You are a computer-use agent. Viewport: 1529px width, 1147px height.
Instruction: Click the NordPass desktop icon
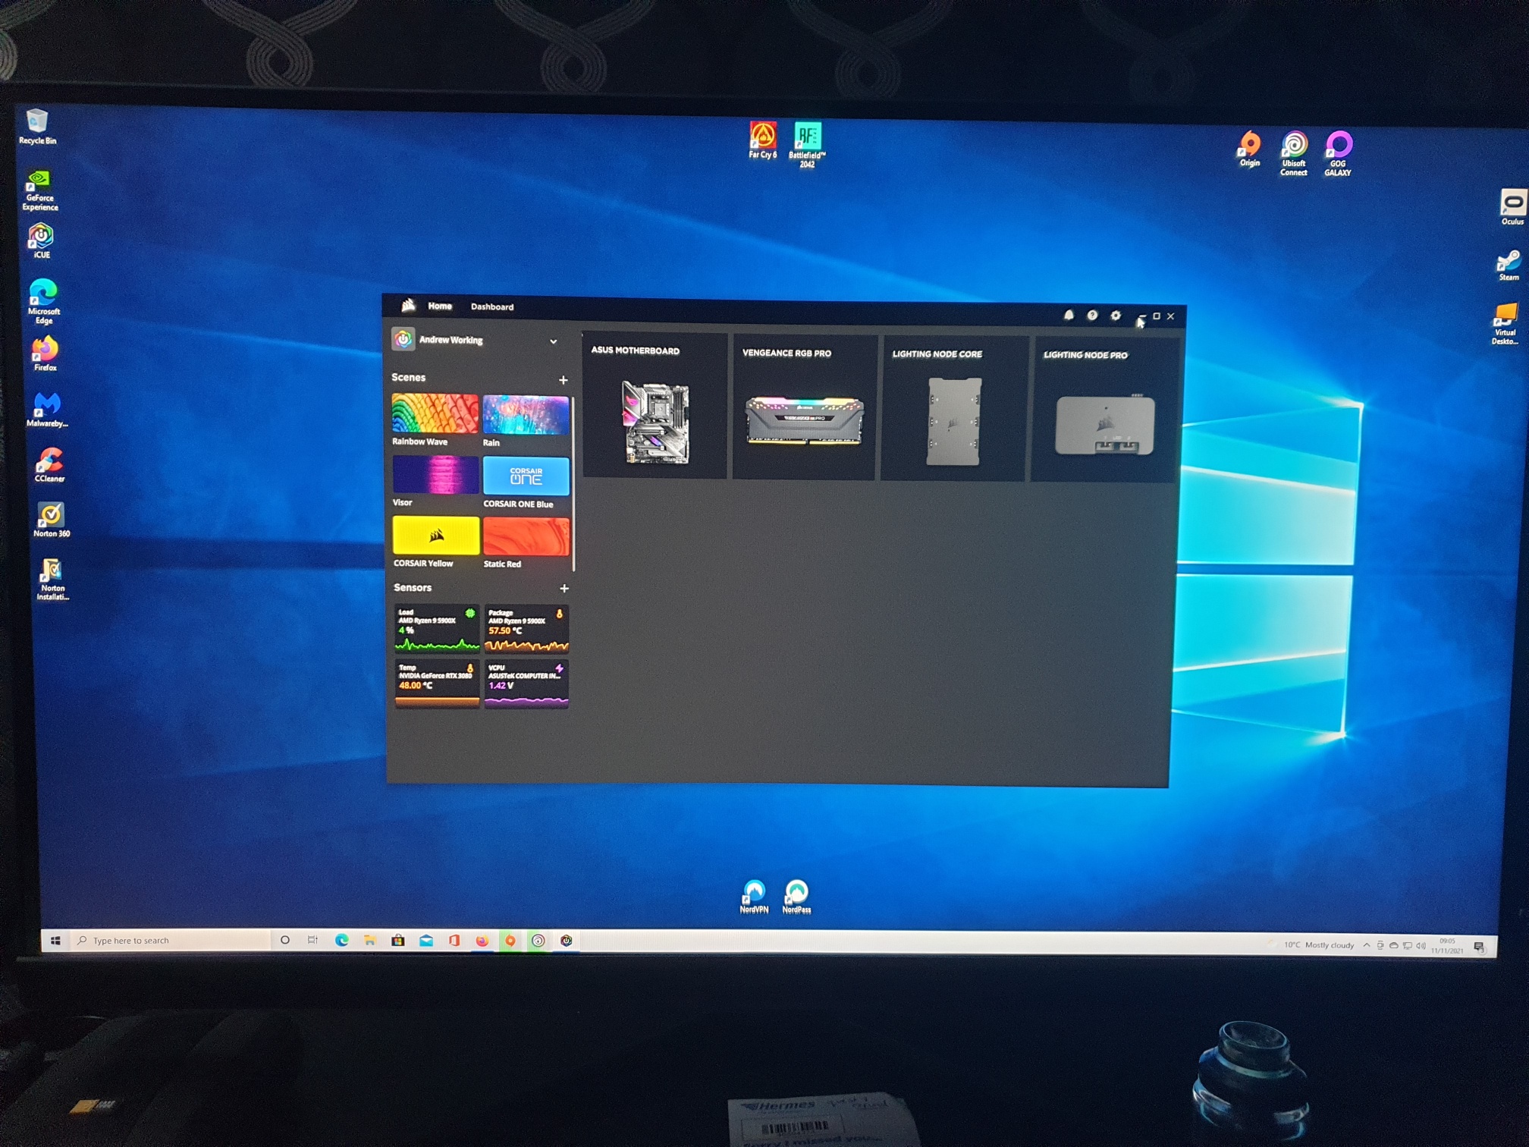coord(796,897)
